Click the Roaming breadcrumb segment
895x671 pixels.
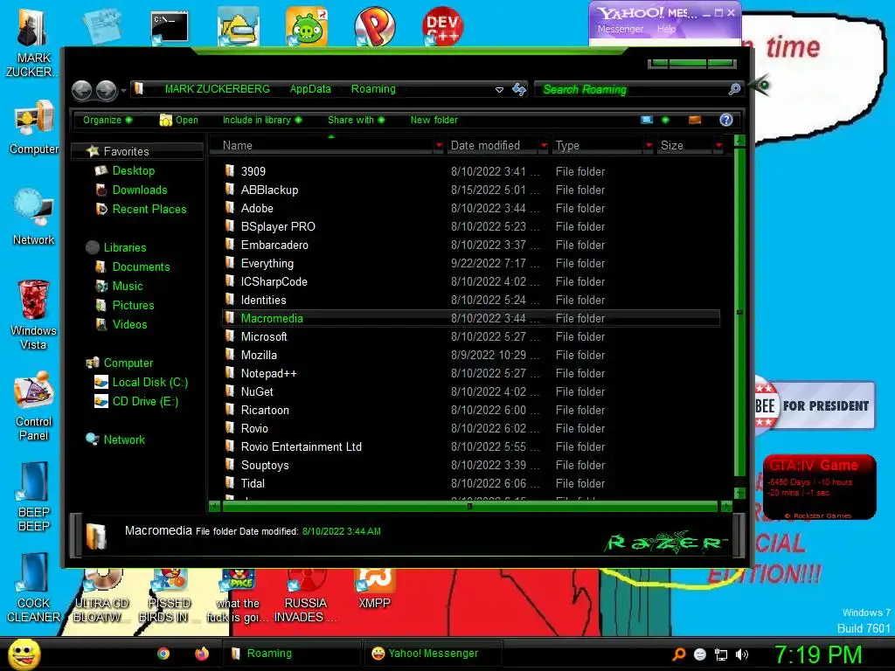[373, 89]
